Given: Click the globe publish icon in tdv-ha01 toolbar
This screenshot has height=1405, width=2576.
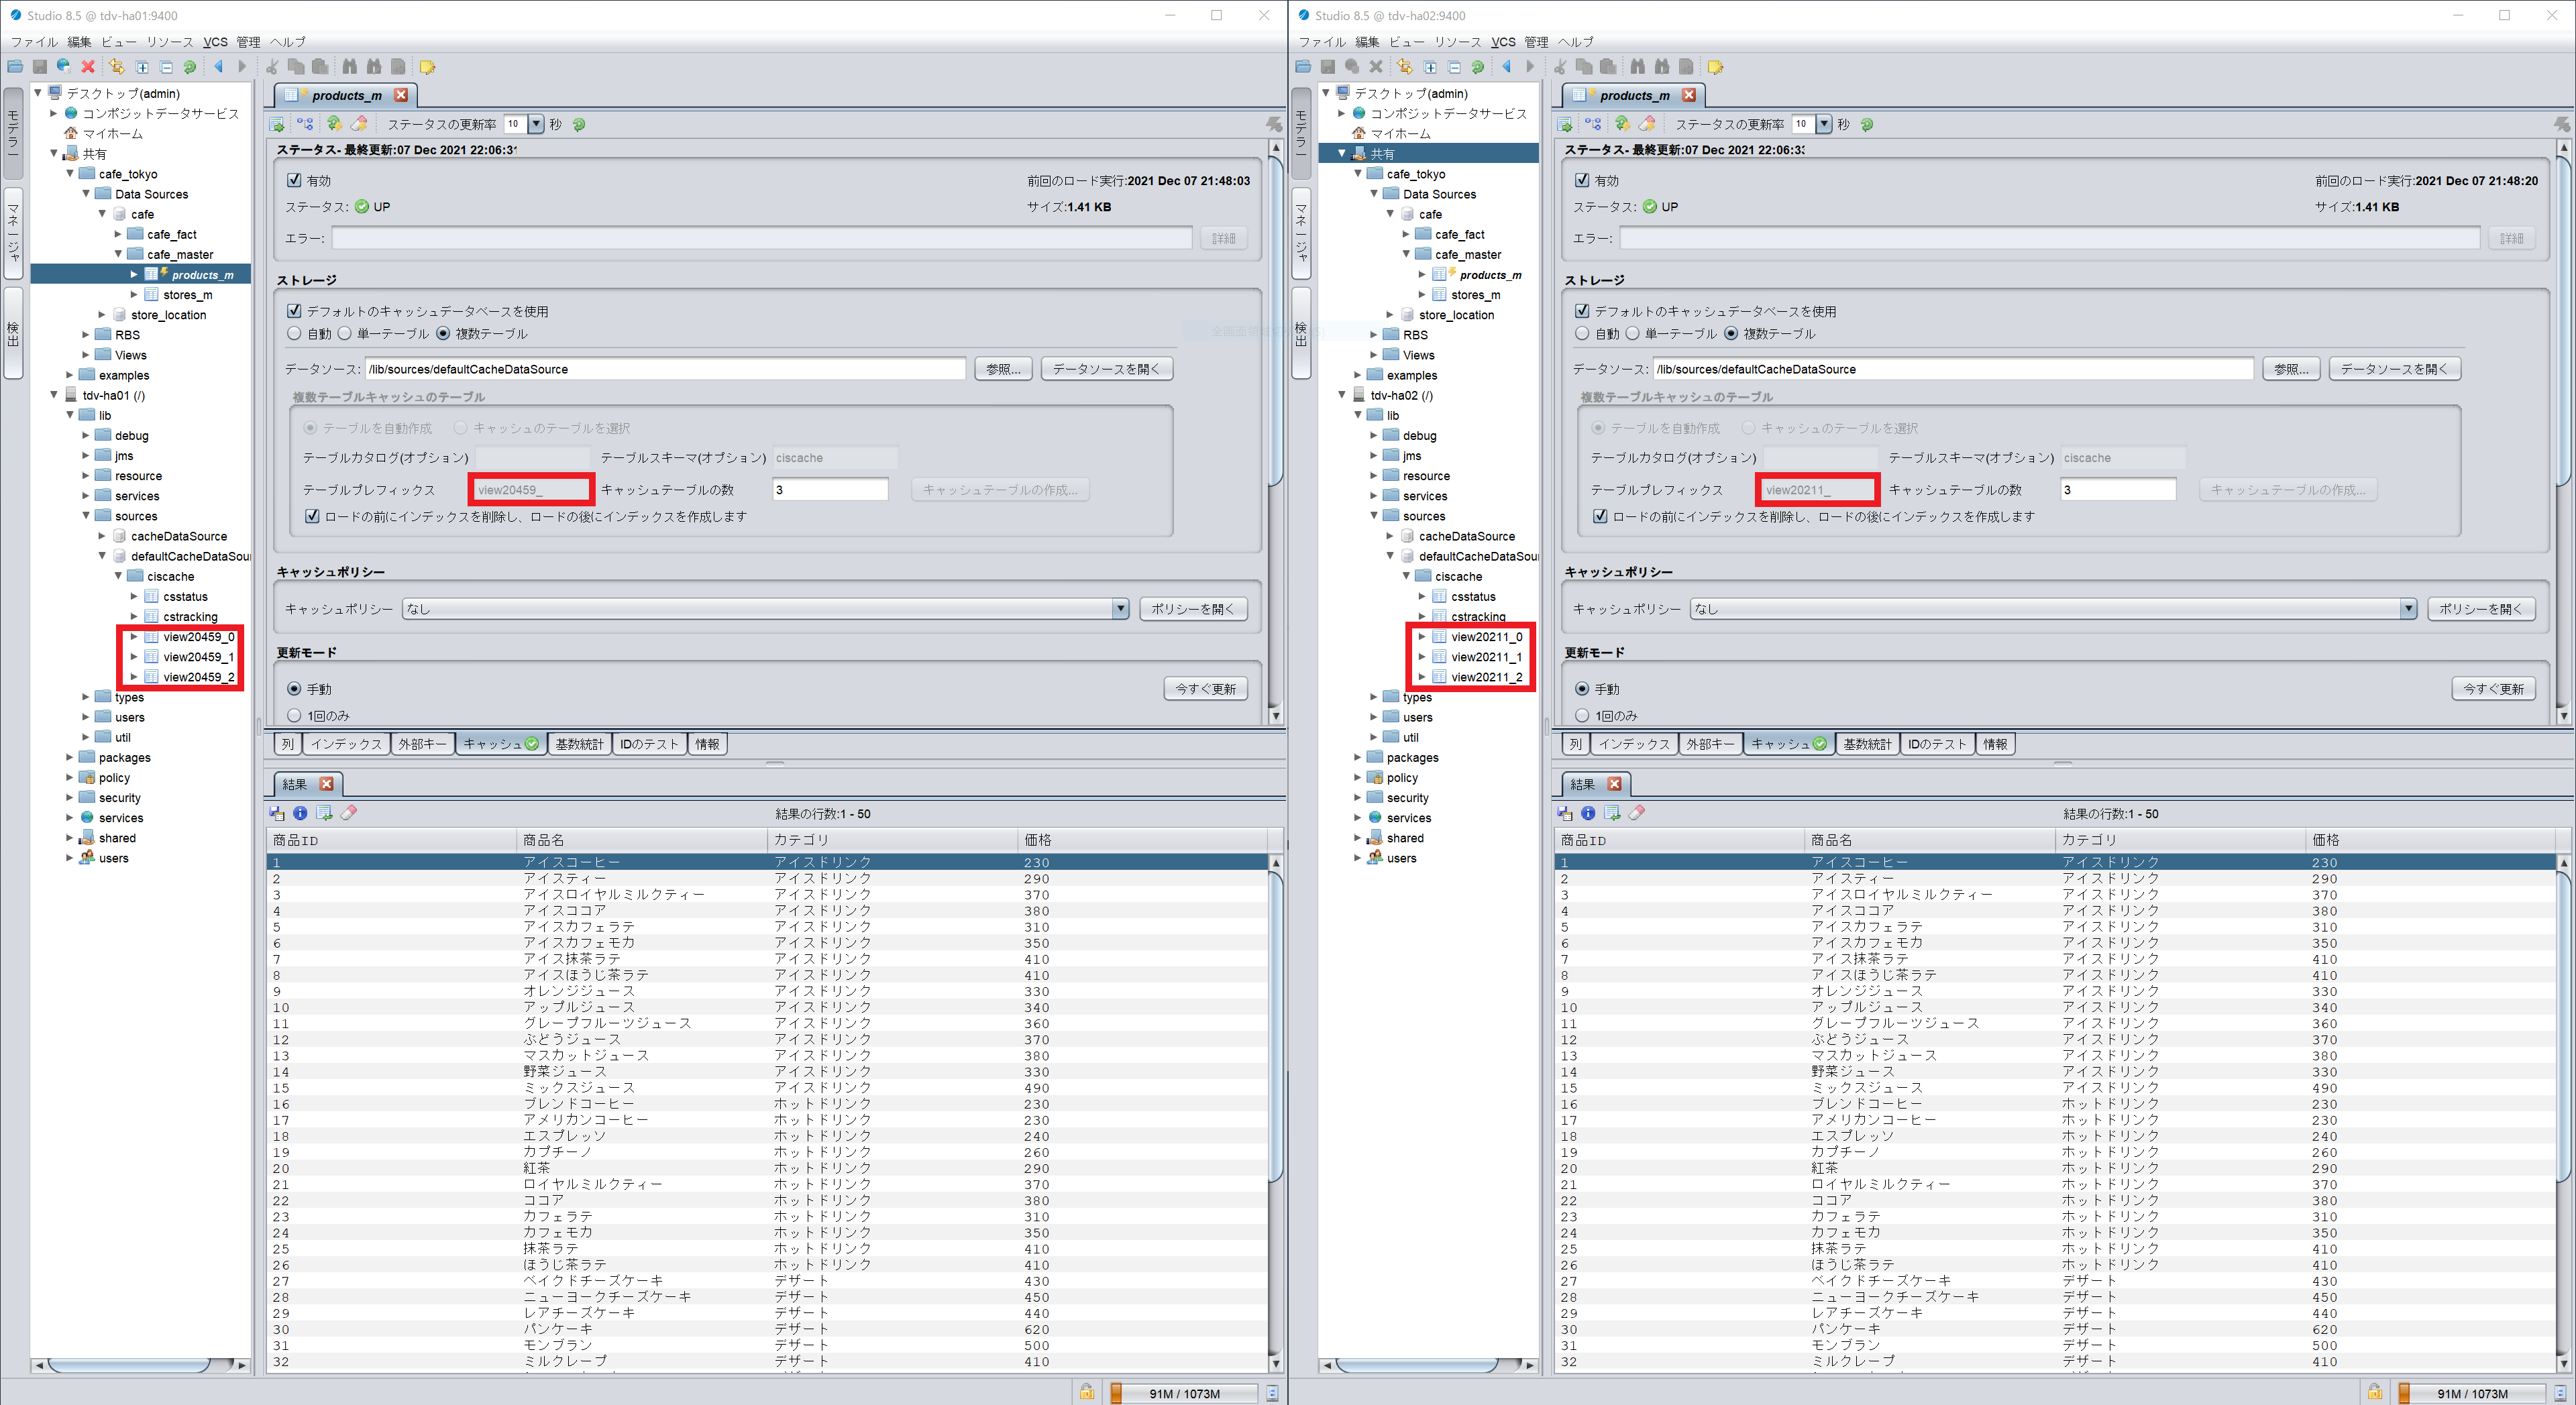Looking at the screenshot, I should (x=64, y=67).
